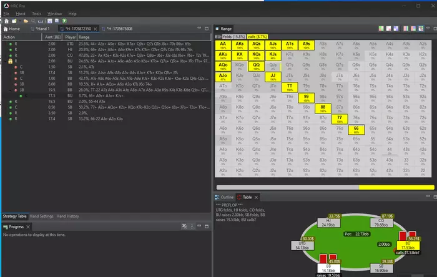Switch to the Home tab
The width and height of the screenshot is (437, 277).
pyautogui.click(x=12, y=29)
